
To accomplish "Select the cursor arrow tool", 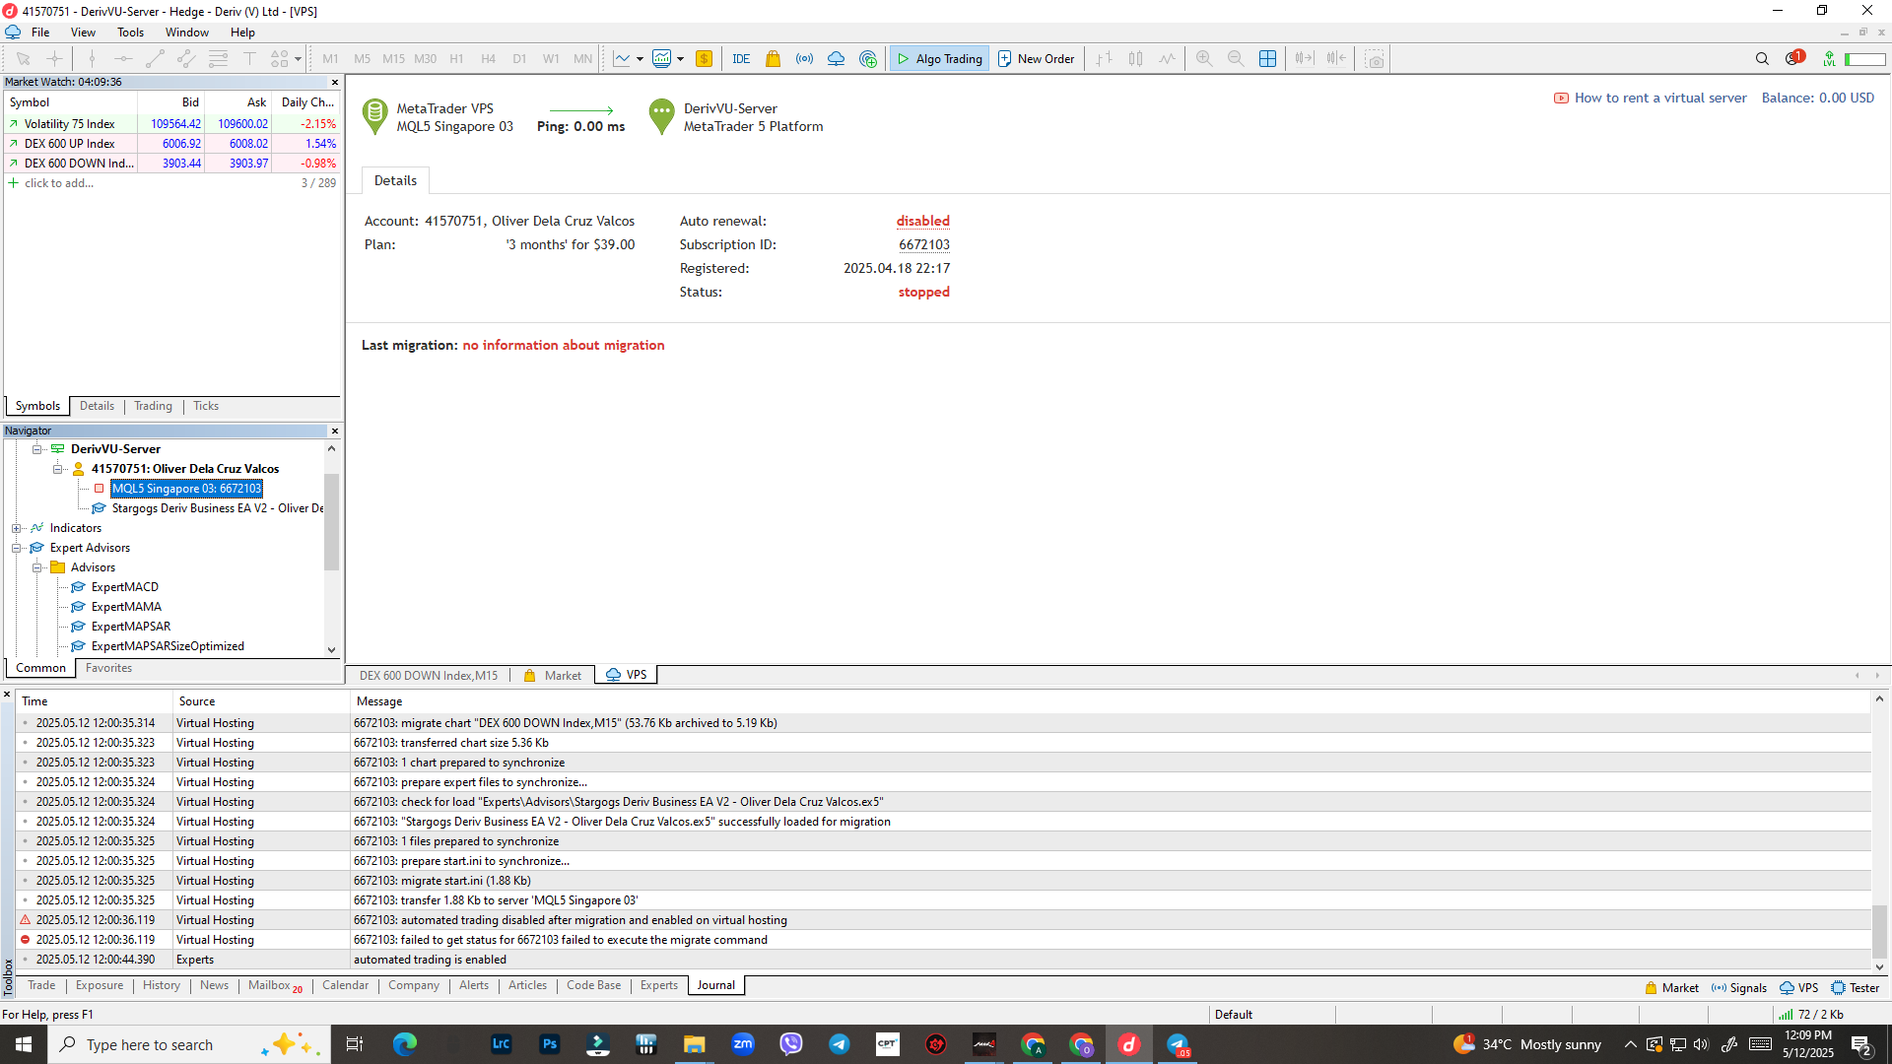I will [24, 59].
